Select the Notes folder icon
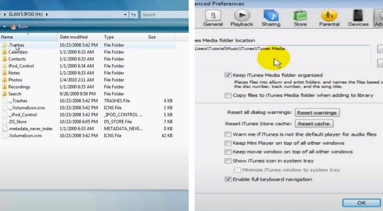This screenshot has height=211, width=383. (x=4, y=73)
